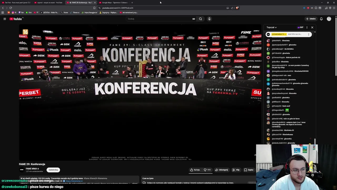Click the video player area
Viewport: 337px width, 190px height.
tap(140, 92)
